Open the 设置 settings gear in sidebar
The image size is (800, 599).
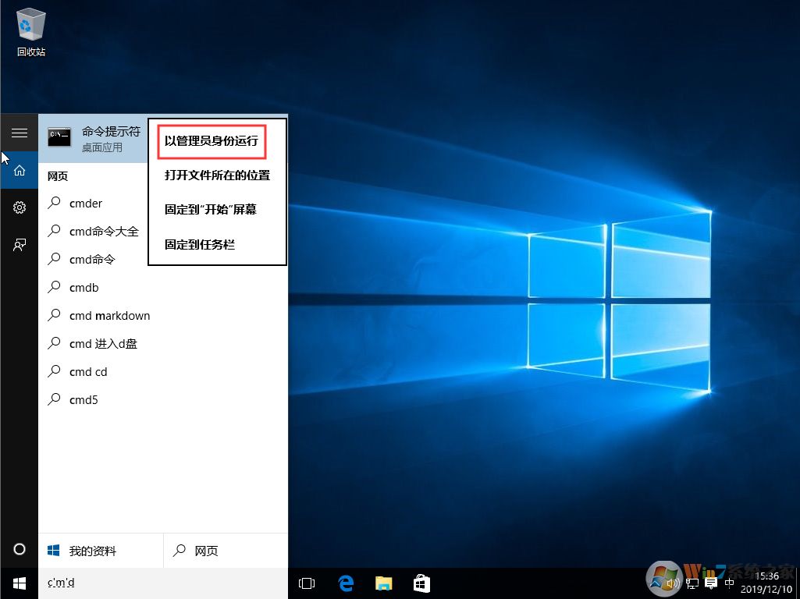[x=19, y=207]
